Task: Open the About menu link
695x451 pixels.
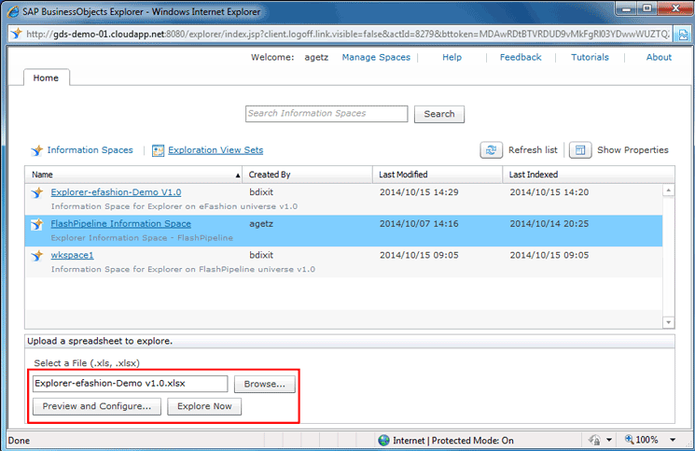Action: [x=659, y=57]
